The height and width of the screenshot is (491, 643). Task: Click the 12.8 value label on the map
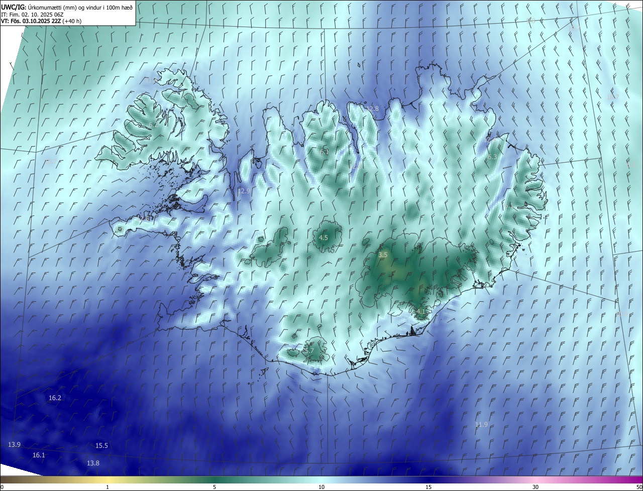coord(372,108)
